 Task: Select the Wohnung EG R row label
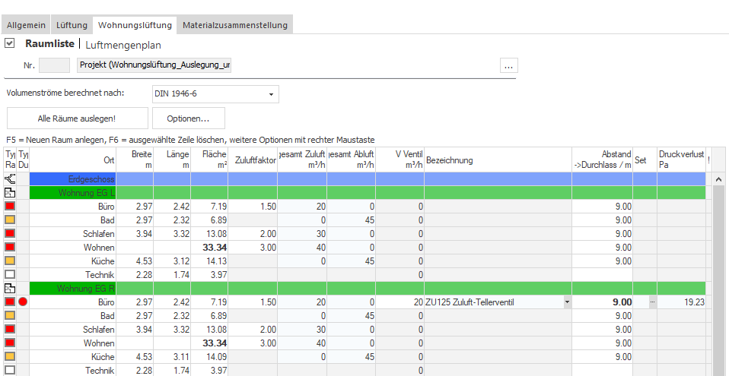click(x=72, y=289)
